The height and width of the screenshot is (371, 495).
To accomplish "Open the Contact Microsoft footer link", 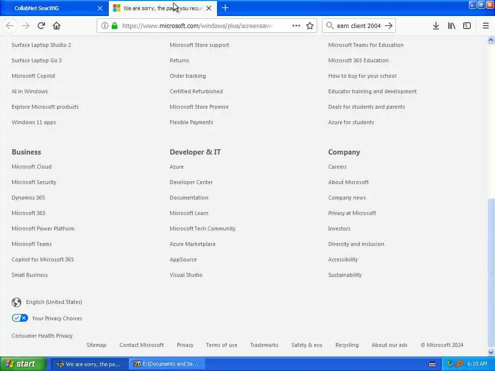I will click(142, 345).
